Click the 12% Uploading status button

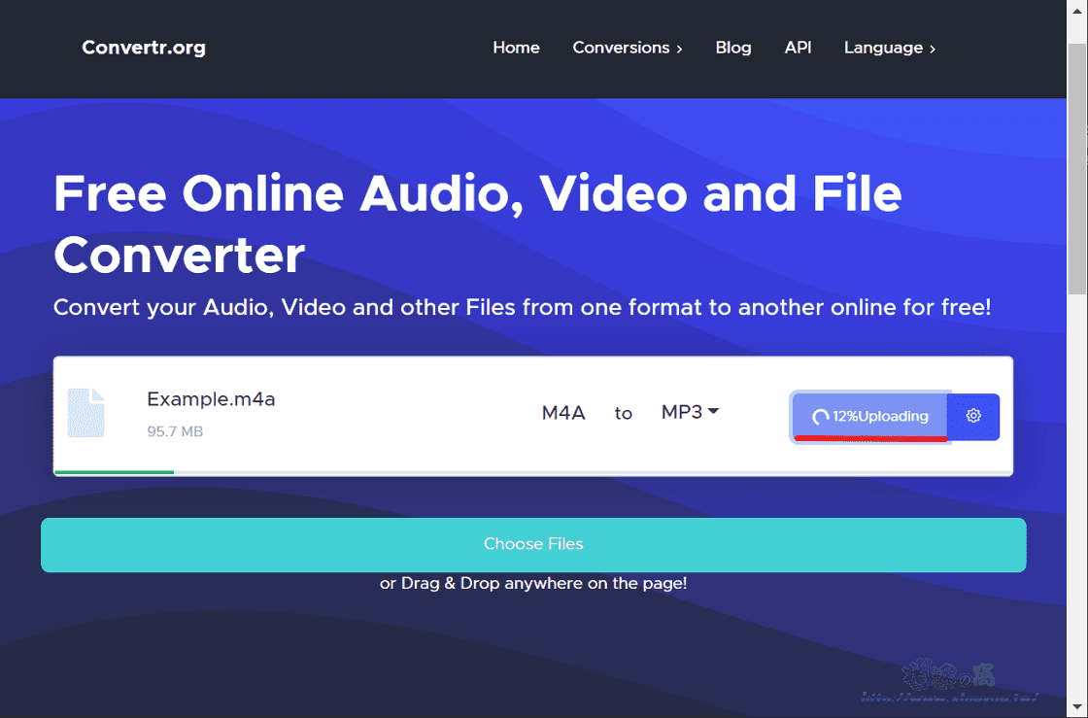(x=869, y=416)
